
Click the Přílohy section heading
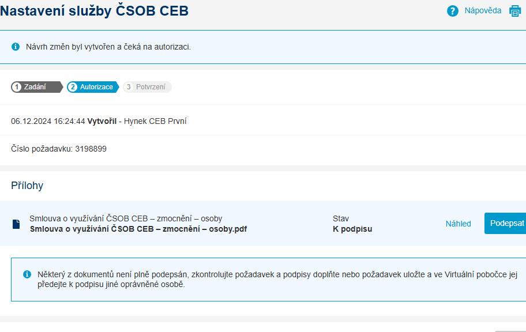click(x=27, y=186)
